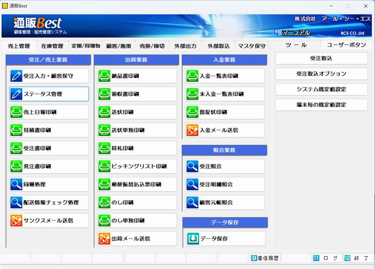Viewport: 375px width, 269px height.
Task: Click the 顧客元帳照会 magnifier icon
Action: click(x=192, y=203)
